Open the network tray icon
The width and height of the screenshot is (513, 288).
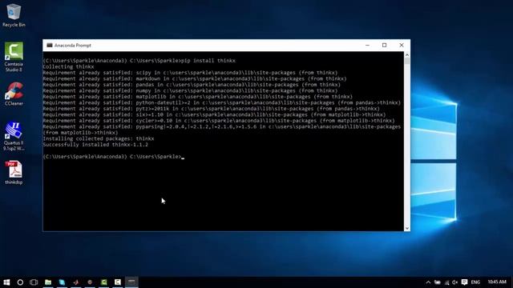446,282
